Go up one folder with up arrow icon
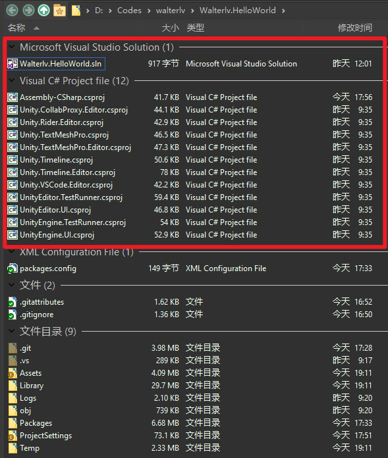Image resolution: width=388 pixels, height=458 pixels. pos(44,11)
